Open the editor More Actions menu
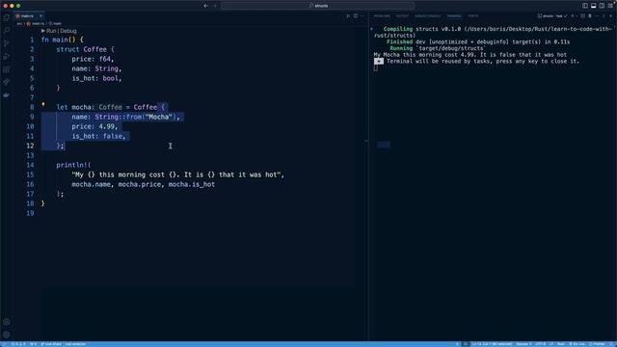 click(x=362, y=16)
